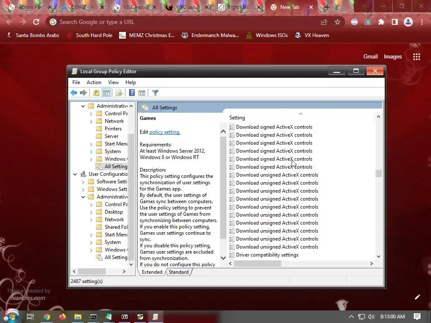Click the settings list horizontal scrollbar thumb

[x=257, y=263]
